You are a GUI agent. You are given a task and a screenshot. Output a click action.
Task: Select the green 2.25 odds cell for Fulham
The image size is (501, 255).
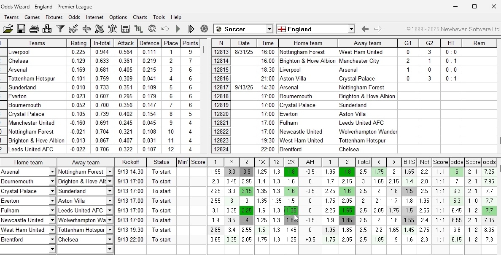(x=247, y=211)
